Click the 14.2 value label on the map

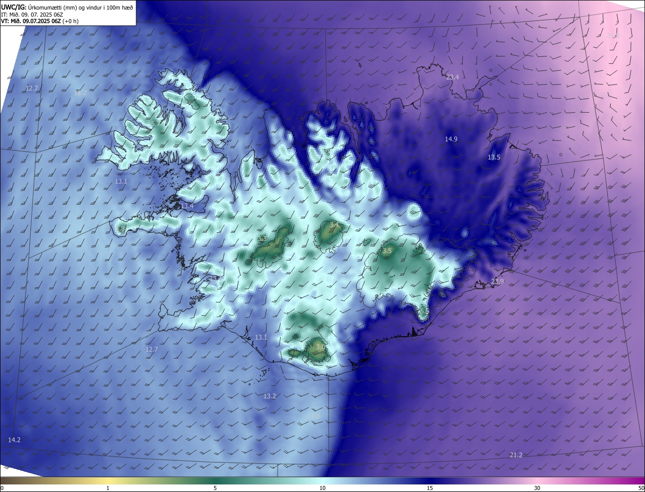pyautogui.click(x=14, y=440)
